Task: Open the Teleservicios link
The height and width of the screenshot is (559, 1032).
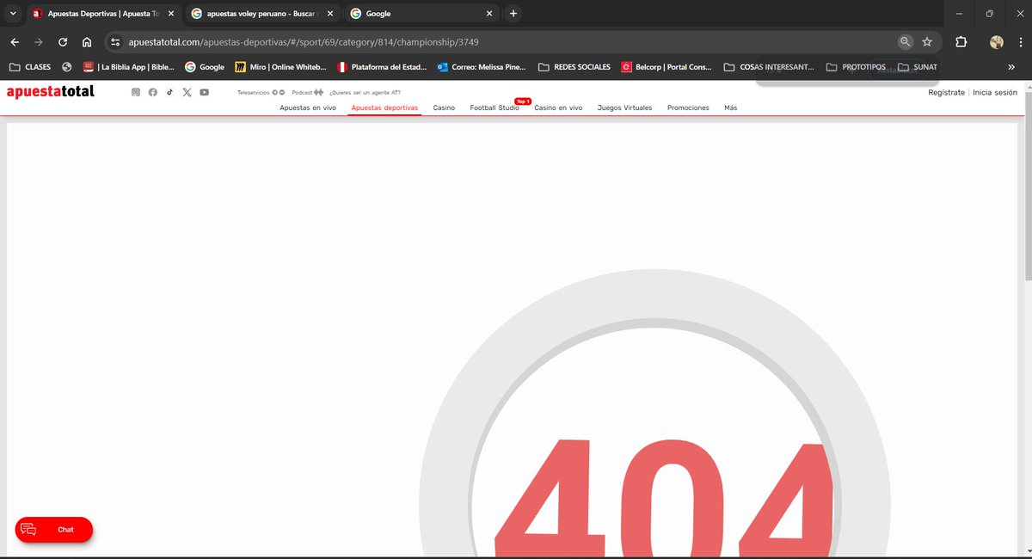Action: pos(253,92)
